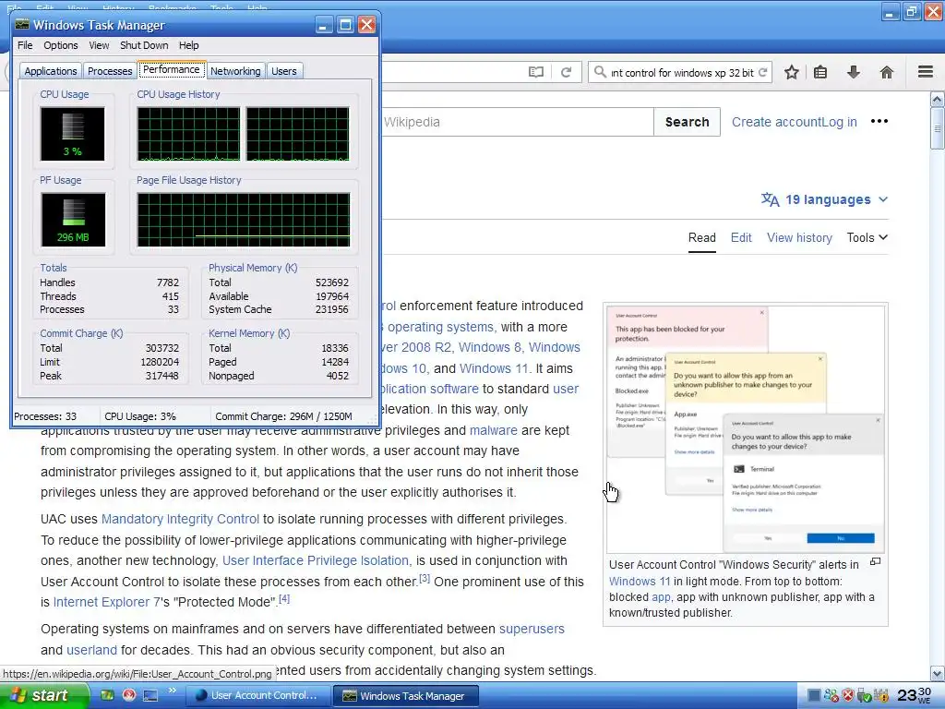Switch to User Account Control taskbar button
This screenshot has height=709, width=945.
257,696
